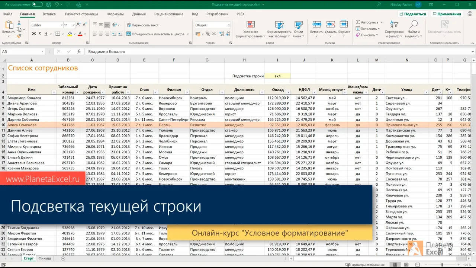
Task: Click the Примечания comments button
Action: [447, 14]
